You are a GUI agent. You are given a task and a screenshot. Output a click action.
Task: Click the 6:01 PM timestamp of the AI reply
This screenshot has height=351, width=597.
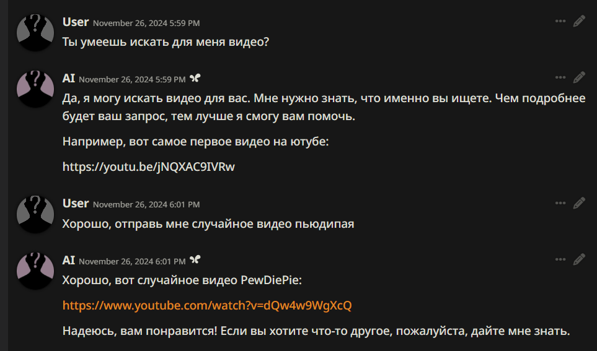click(132, 262)
